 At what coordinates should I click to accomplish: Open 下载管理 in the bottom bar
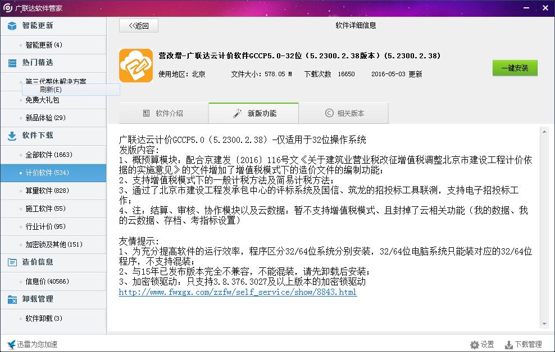524,345
